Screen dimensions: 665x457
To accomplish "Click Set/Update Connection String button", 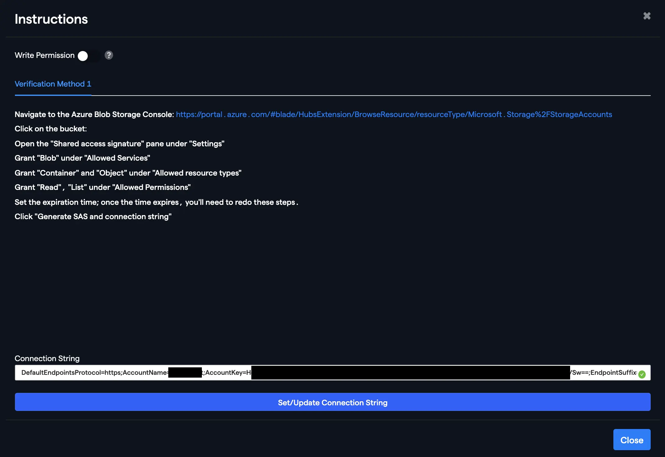I will 332,402.
